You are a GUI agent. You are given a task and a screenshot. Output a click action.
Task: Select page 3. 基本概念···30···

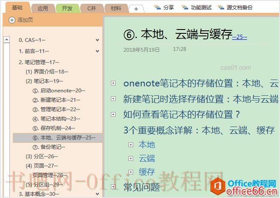pyautogui.click(x=39, y=194)
